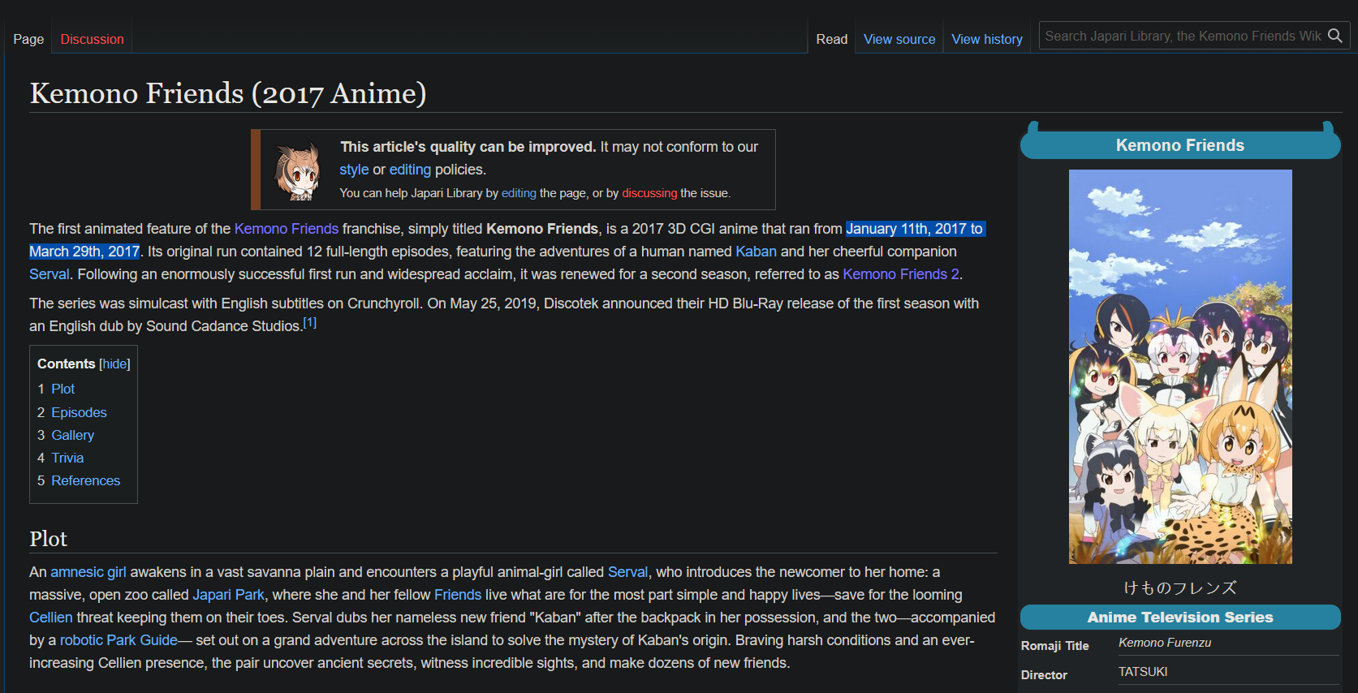The width and height of the screenshot is (1358, 693).
Task: Select the Read tab
Action: click(831, 39)
